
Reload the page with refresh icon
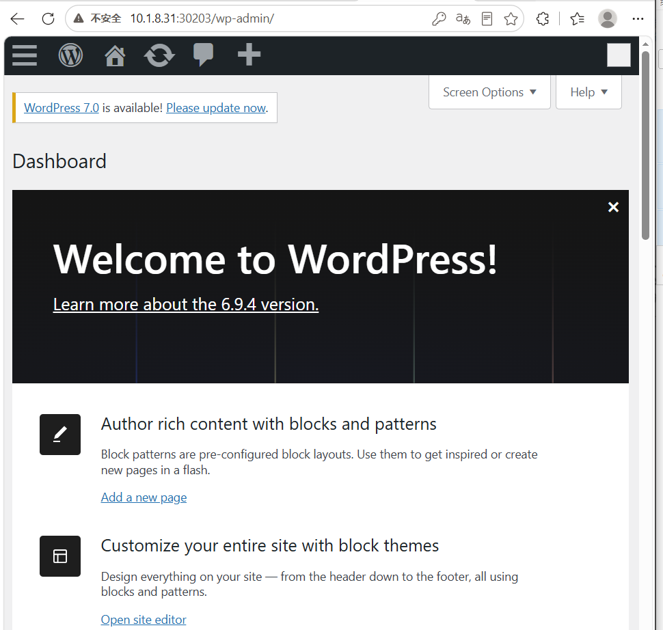(49, 18)
